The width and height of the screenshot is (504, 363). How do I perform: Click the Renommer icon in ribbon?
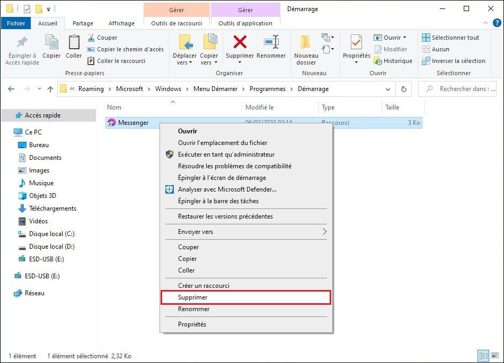tap(271, 42)
